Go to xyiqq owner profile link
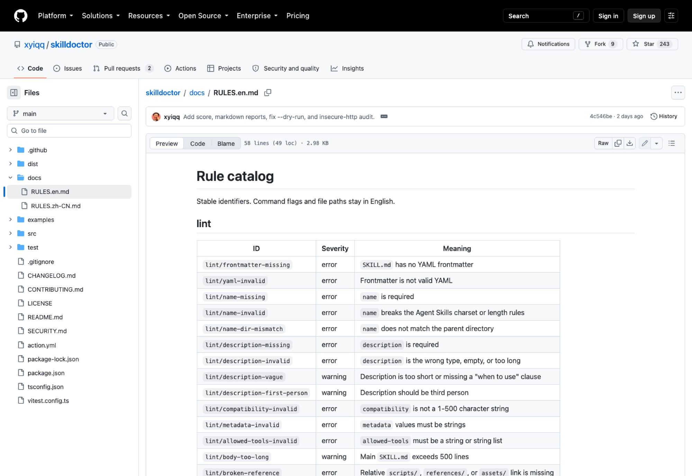Viewport: 692px width, 476px height. pos(34,45)
